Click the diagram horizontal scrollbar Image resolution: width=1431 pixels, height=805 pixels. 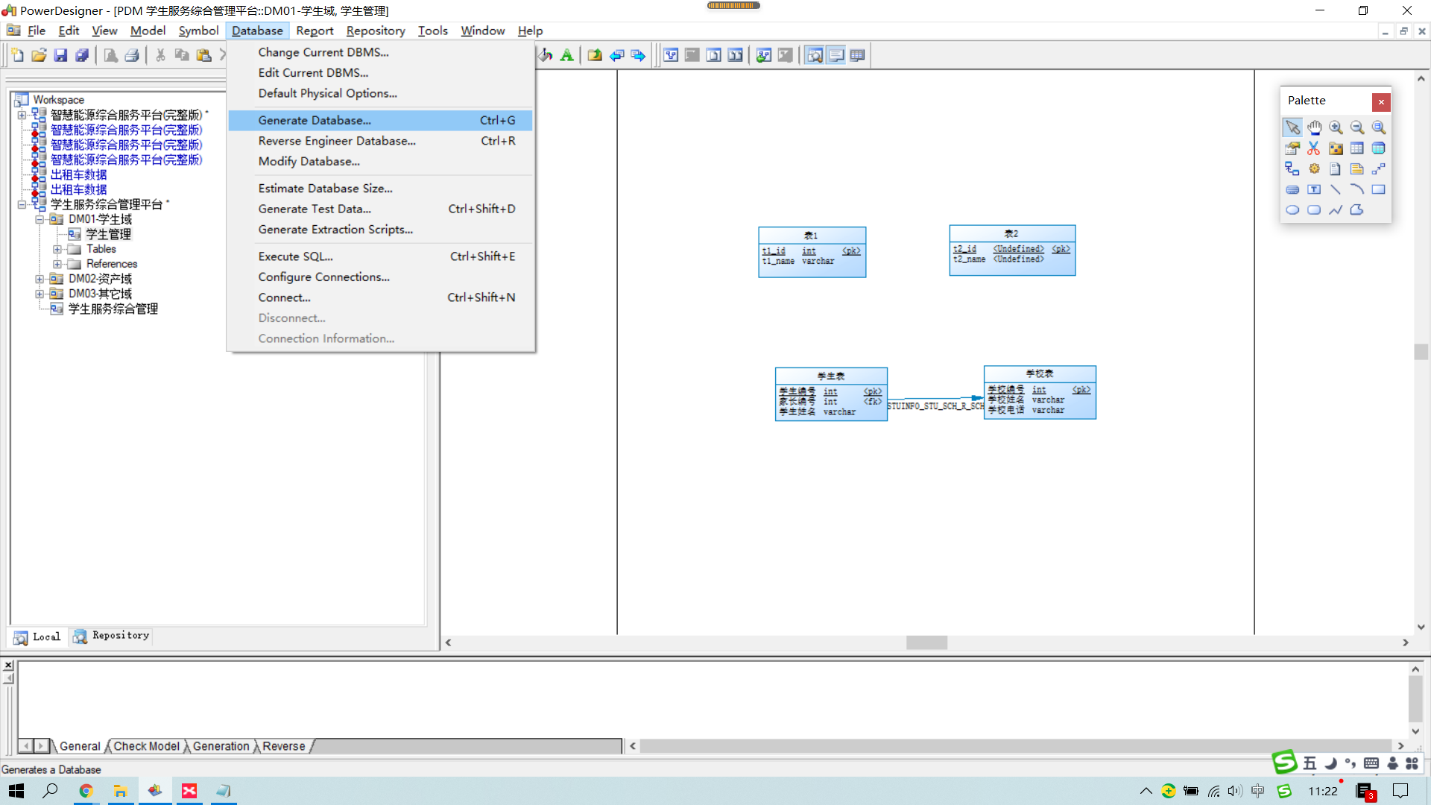(x=926, y=642)
